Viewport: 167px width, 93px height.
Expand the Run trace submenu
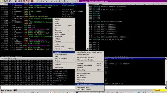pos(64,41)
